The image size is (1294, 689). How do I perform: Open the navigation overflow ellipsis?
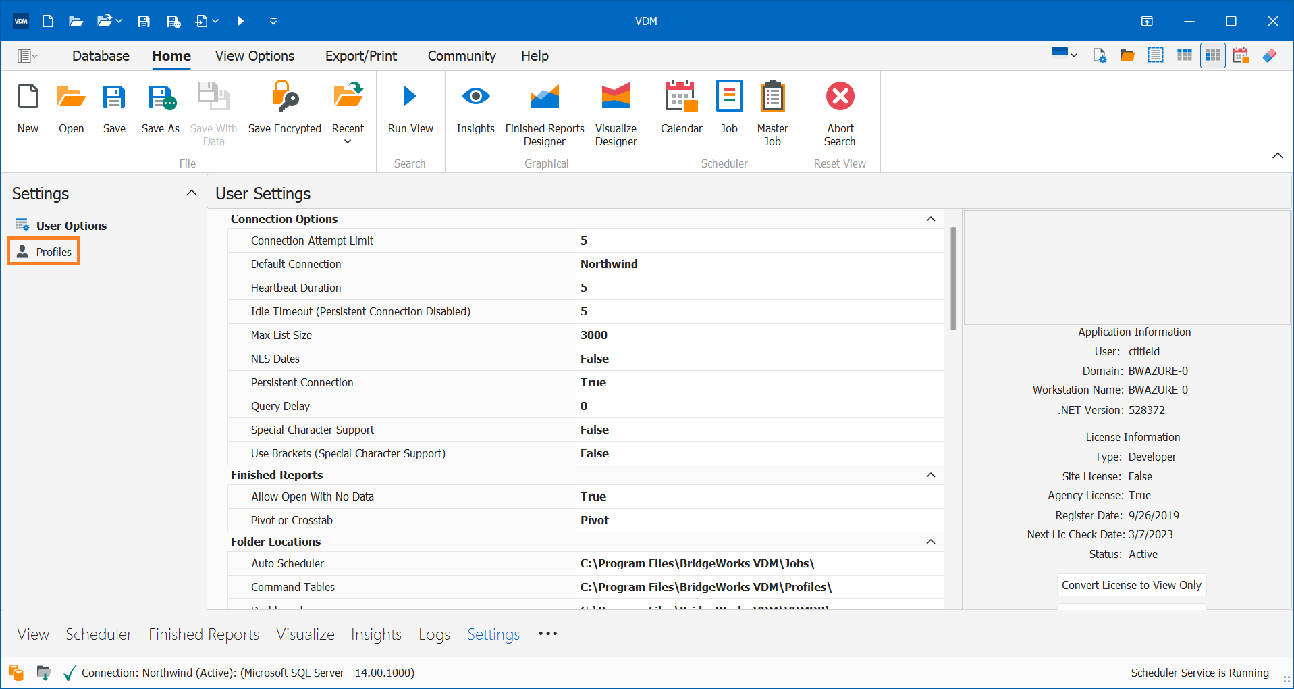tap(547, 634)
